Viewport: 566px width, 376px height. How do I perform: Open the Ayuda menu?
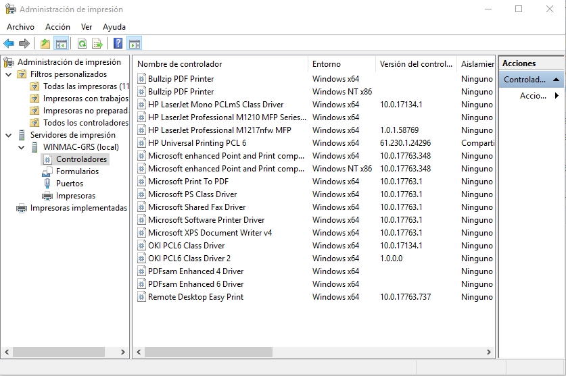[114, 27]
